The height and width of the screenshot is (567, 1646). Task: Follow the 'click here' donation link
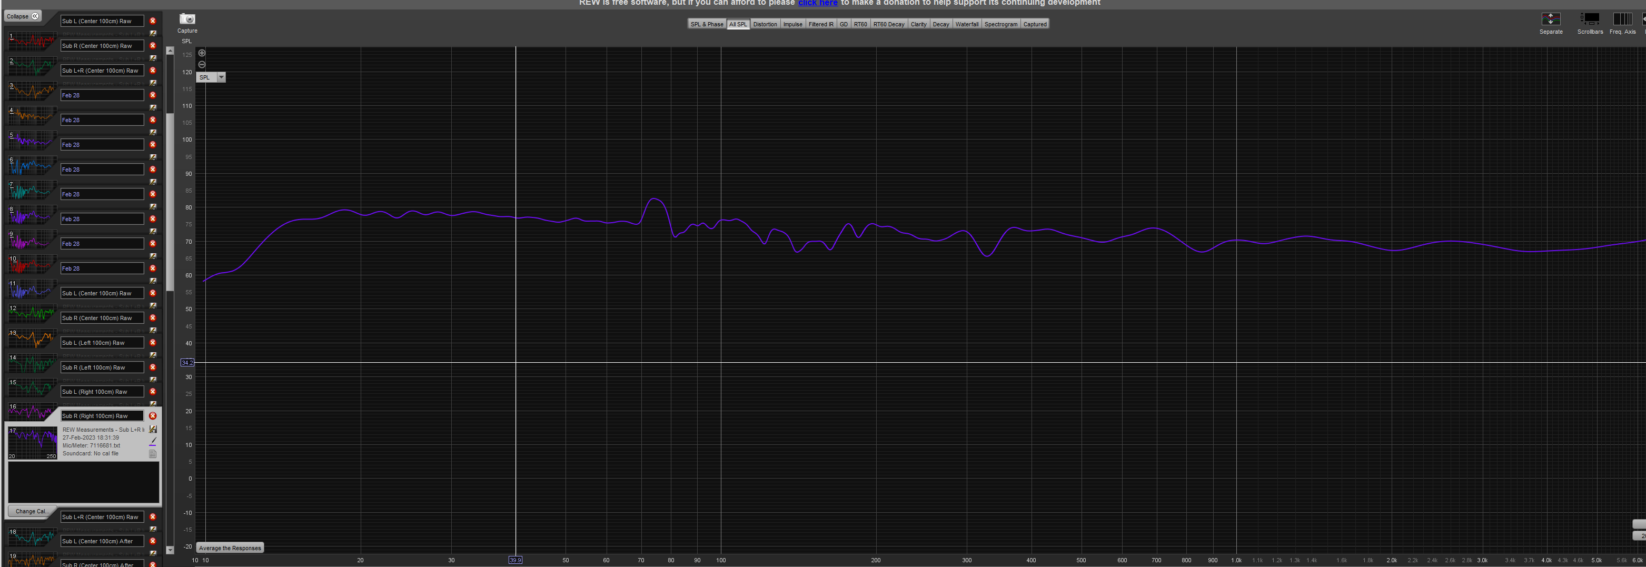(817, 3)
